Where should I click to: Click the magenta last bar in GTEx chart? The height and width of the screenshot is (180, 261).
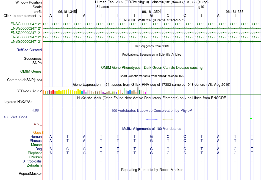tap(146, 93)
